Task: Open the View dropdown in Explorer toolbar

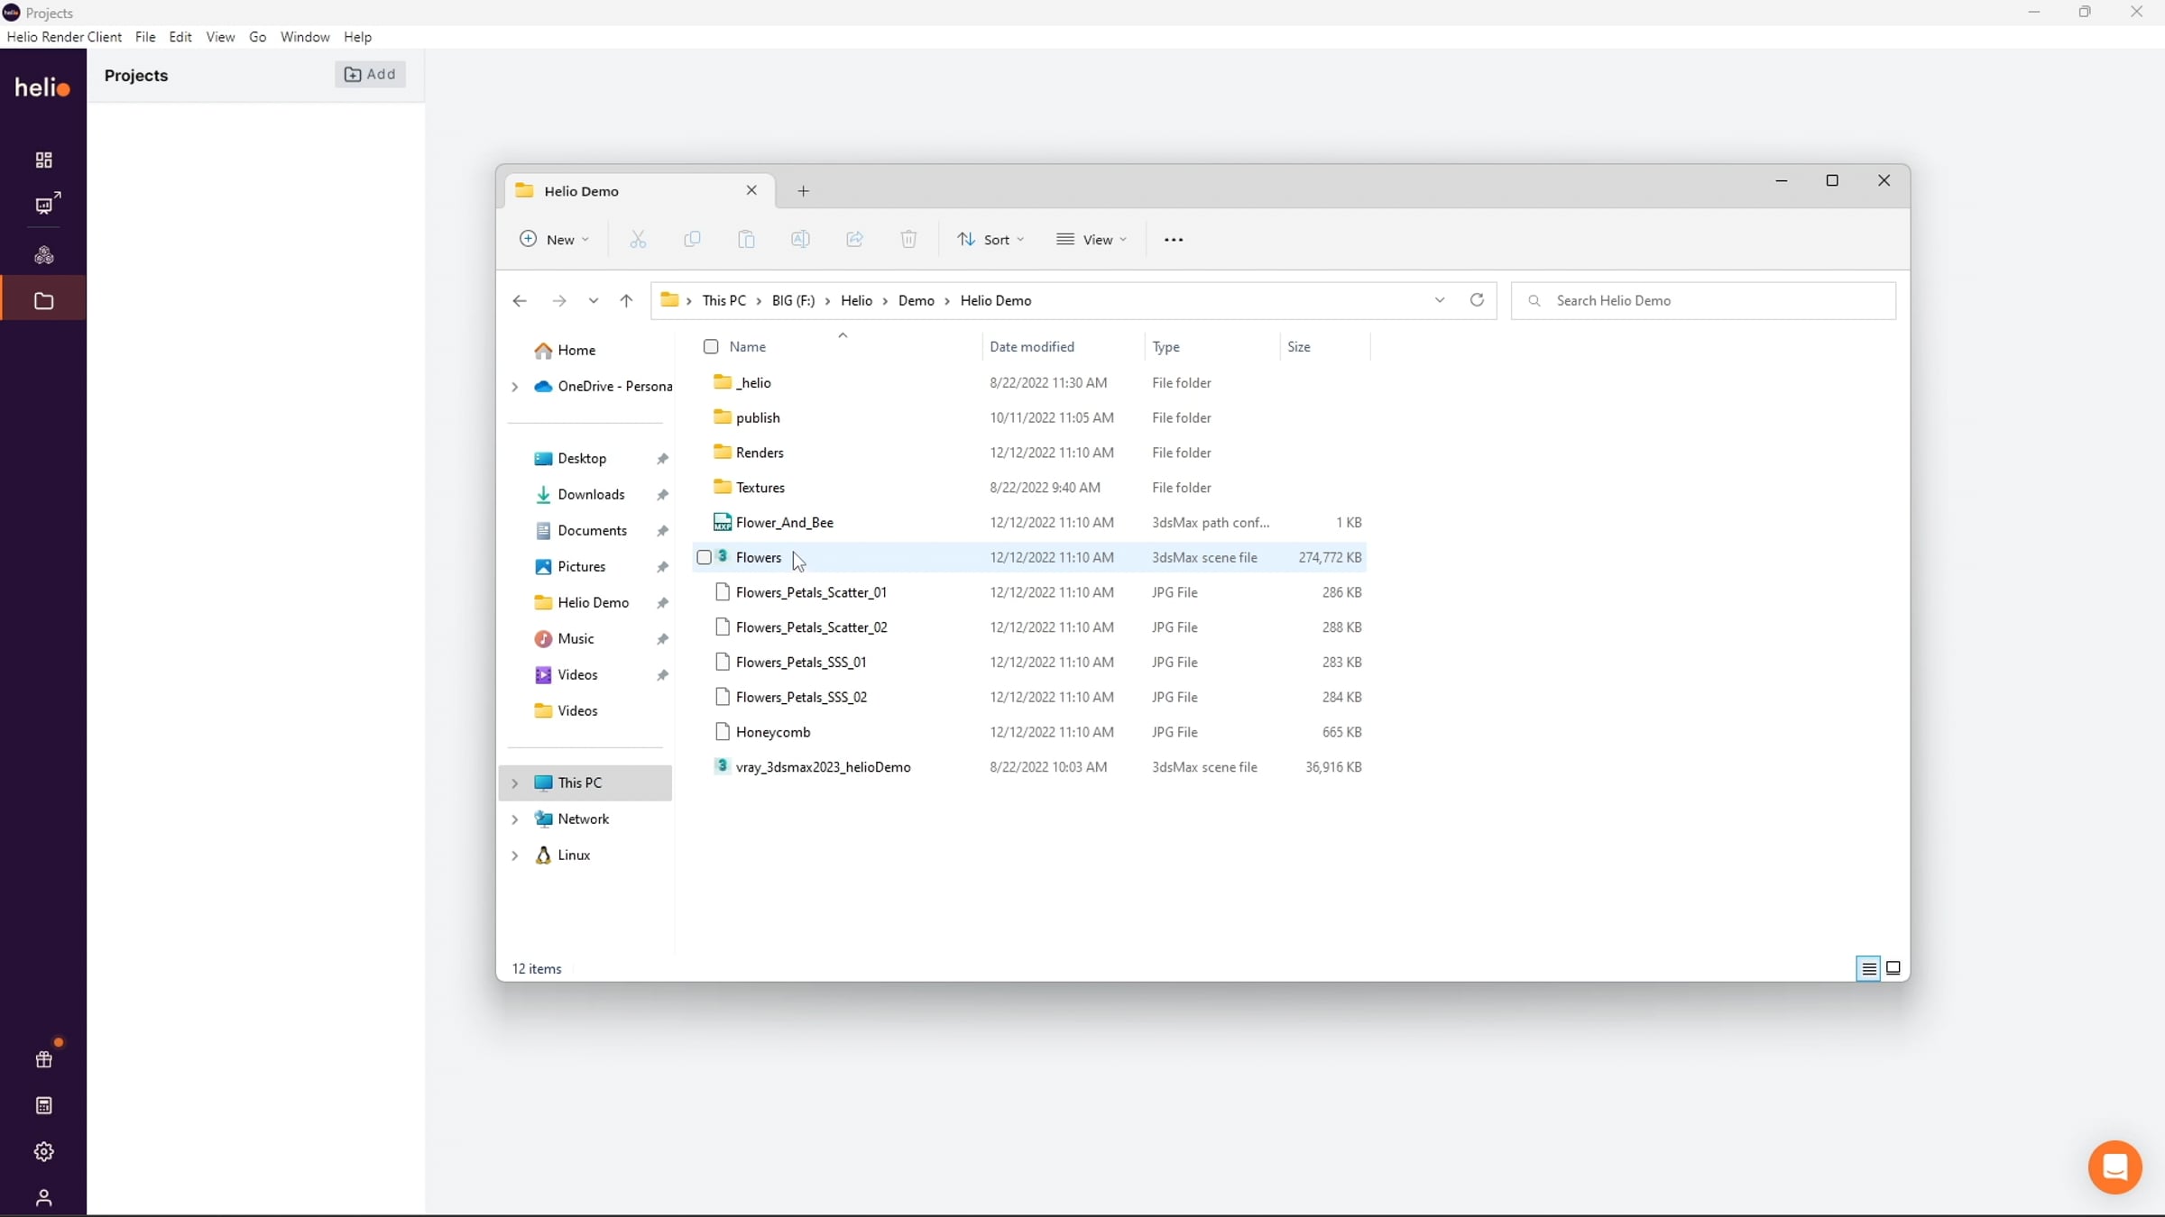Action: click(x=1092, y=239)
